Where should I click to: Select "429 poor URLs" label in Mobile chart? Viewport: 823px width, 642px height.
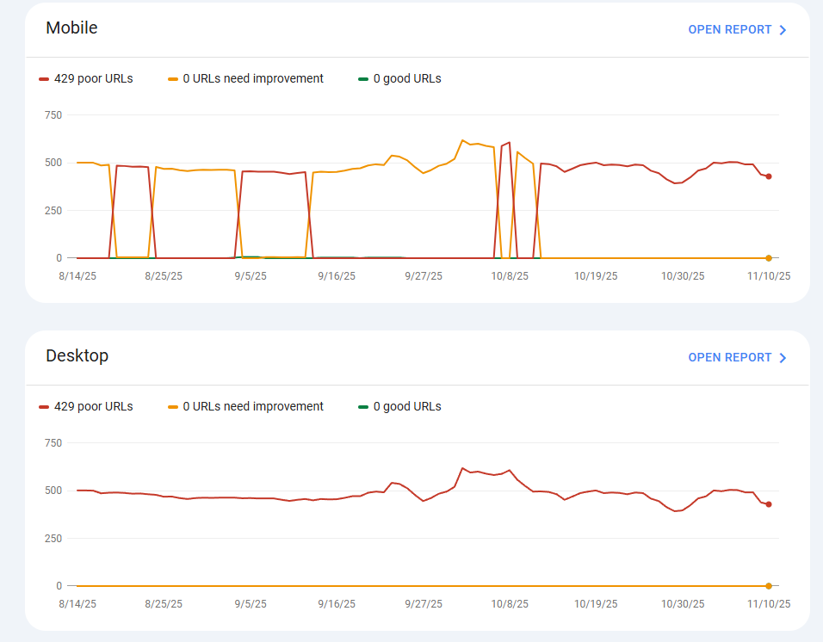click(93, 79)
